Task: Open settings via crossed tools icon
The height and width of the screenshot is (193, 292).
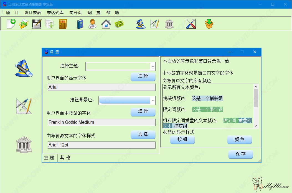Action: coord(191,24)
